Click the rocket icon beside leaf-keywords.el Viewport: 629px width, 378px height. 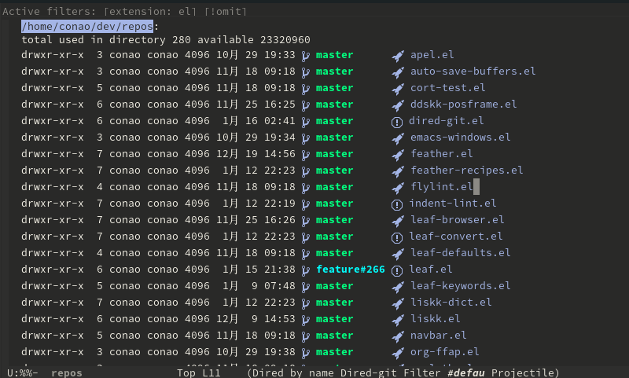[x=398, y=287]
